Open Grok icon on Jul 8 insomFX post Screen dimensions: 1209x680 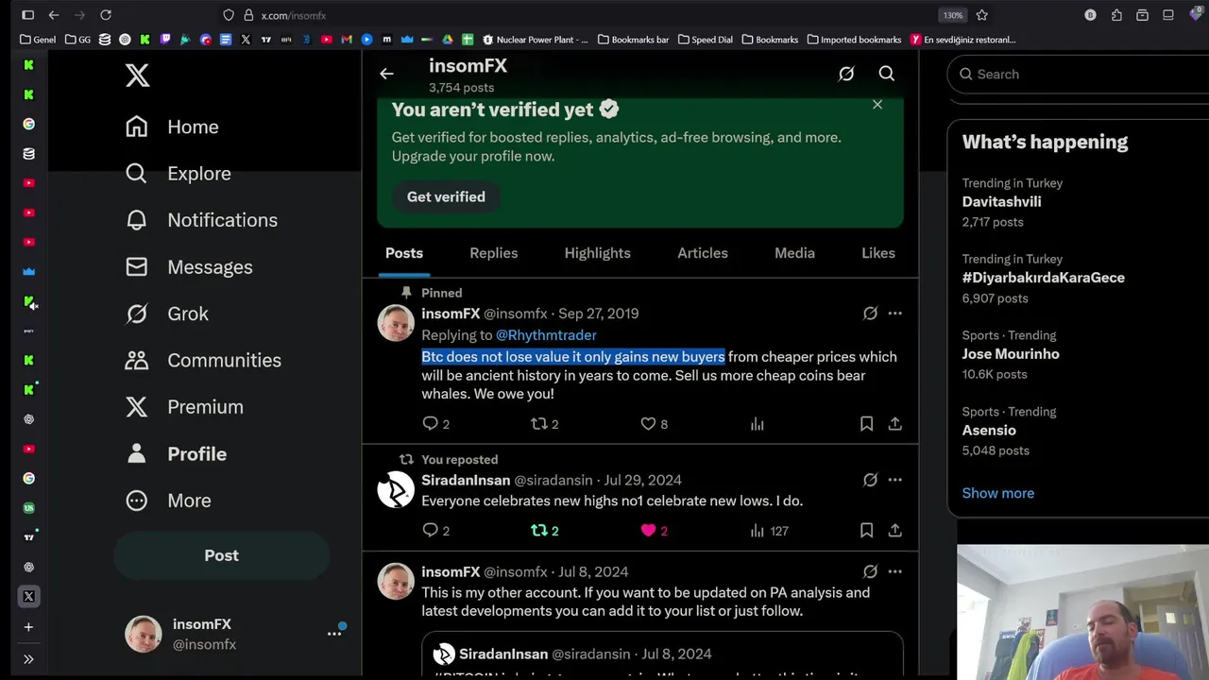pyautogui.click(x=870, y=571)
